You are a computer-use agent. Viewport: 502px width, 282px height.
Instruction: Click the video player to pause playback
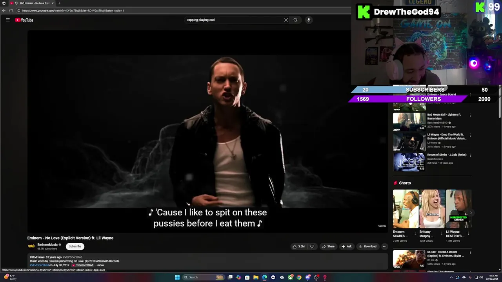point(208,131)
